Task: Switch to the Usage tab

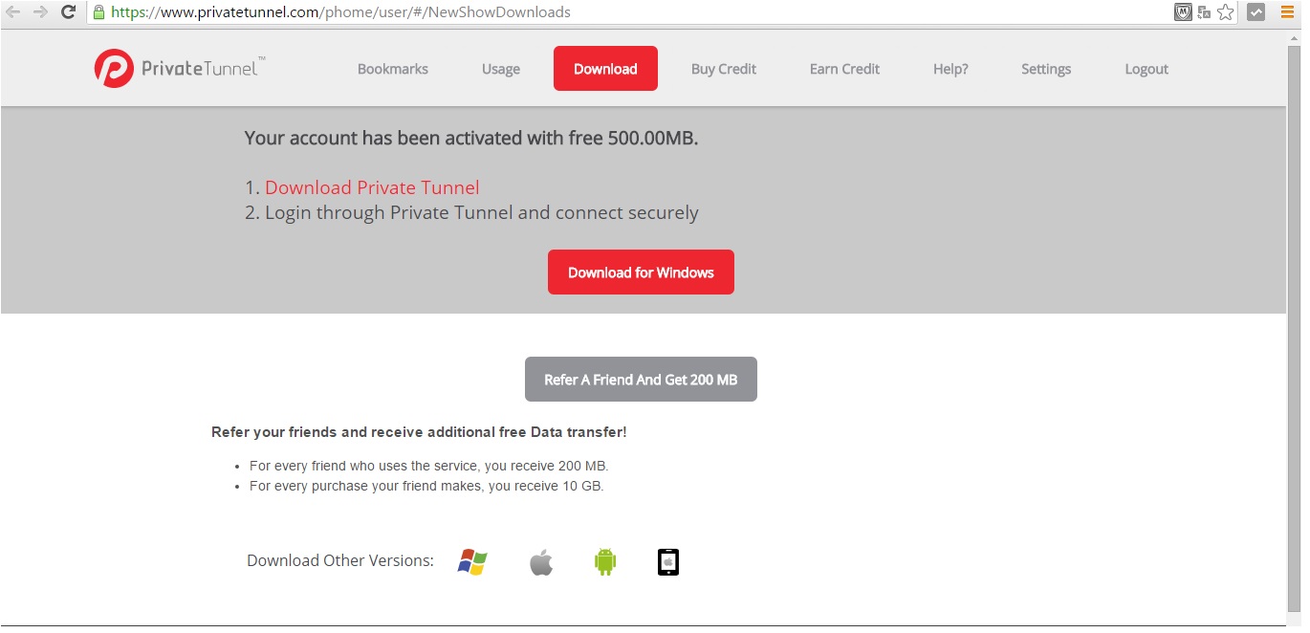Action: (x=501, y=69)
